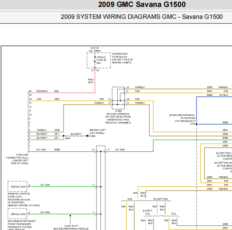Click the "5985 DK BLU" wire label
The width and height of the screenshot is (232, 230).
tap(217, 95)
